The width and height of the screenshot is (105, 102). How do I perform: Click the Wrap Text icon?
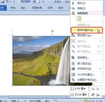point(73,68)
